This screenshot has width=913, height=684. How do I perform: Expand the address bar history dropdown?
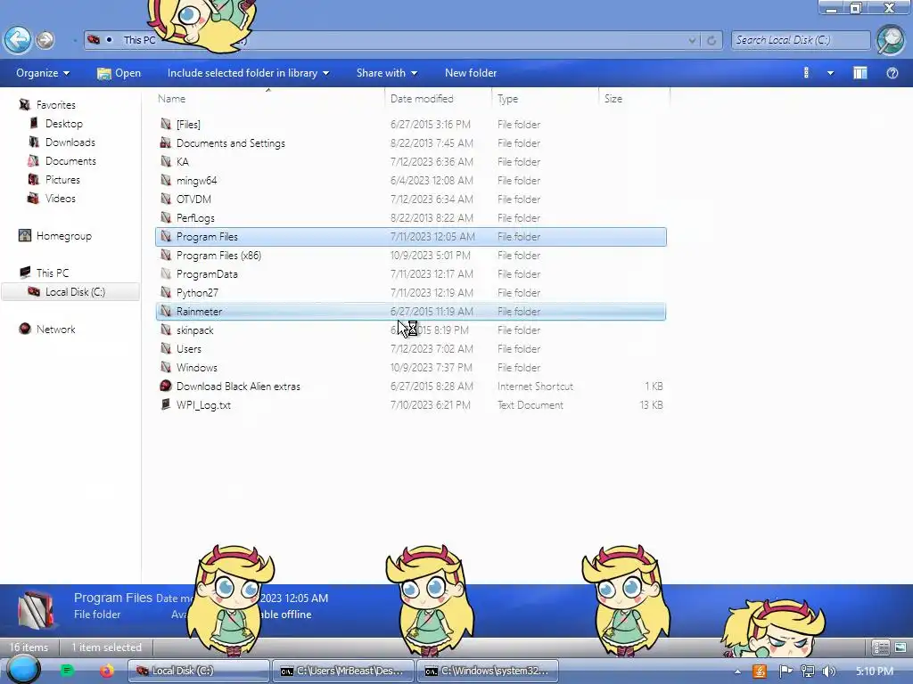click(x=692, y=40)
